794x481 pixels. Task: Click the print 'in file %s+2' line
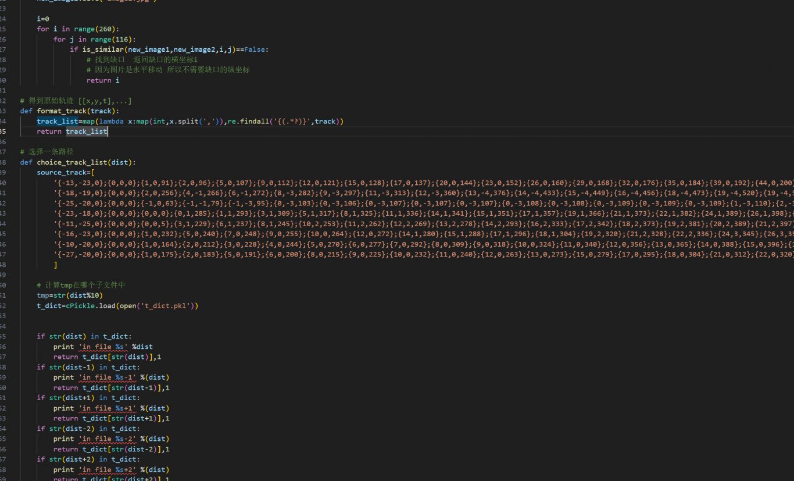tap(112, 469)
